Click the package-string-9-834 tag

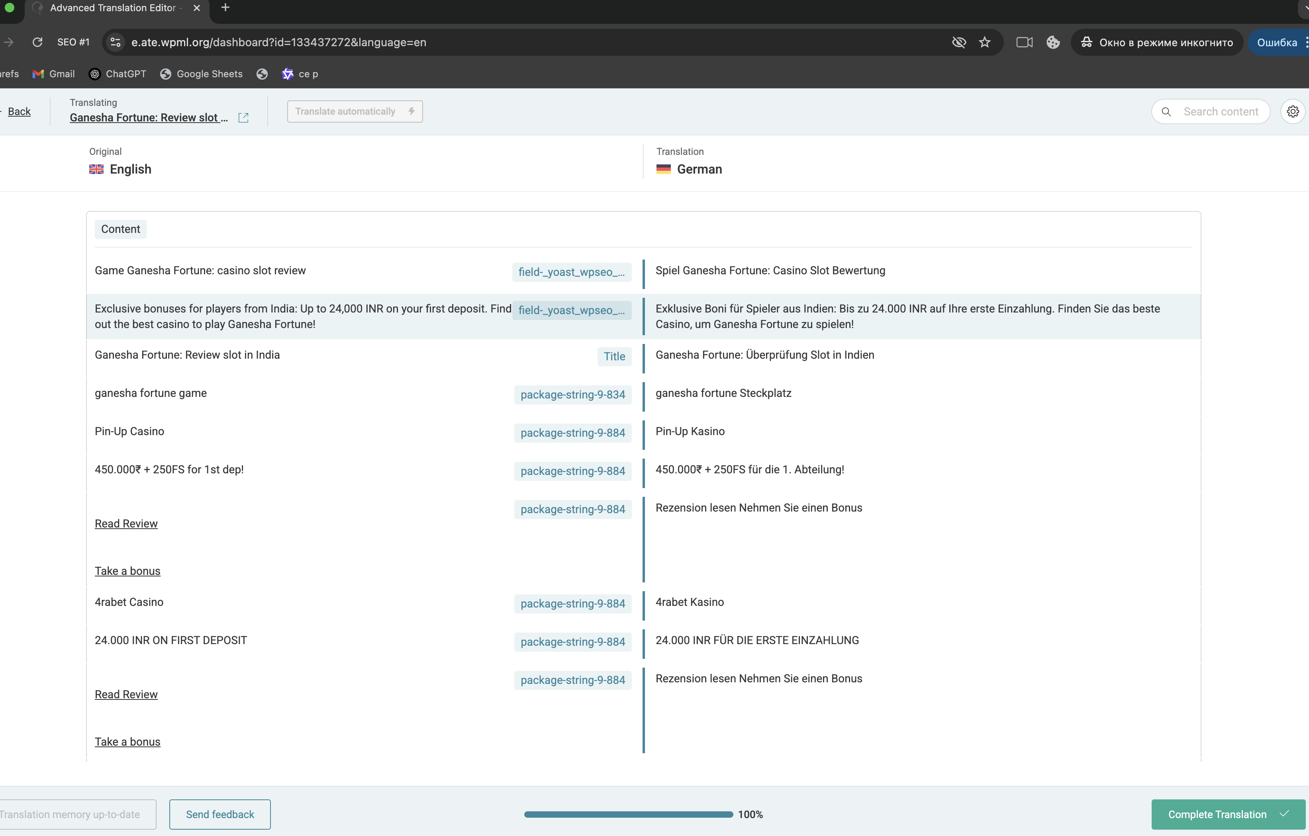coord(572,395)
